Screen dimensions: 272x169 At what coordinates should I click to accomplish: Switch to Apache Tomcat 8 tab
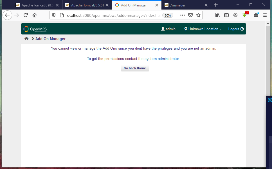[x=37, y=5]
